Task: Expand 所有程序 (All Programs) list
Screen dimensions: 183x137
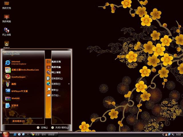Action: (x=18, y=121)
